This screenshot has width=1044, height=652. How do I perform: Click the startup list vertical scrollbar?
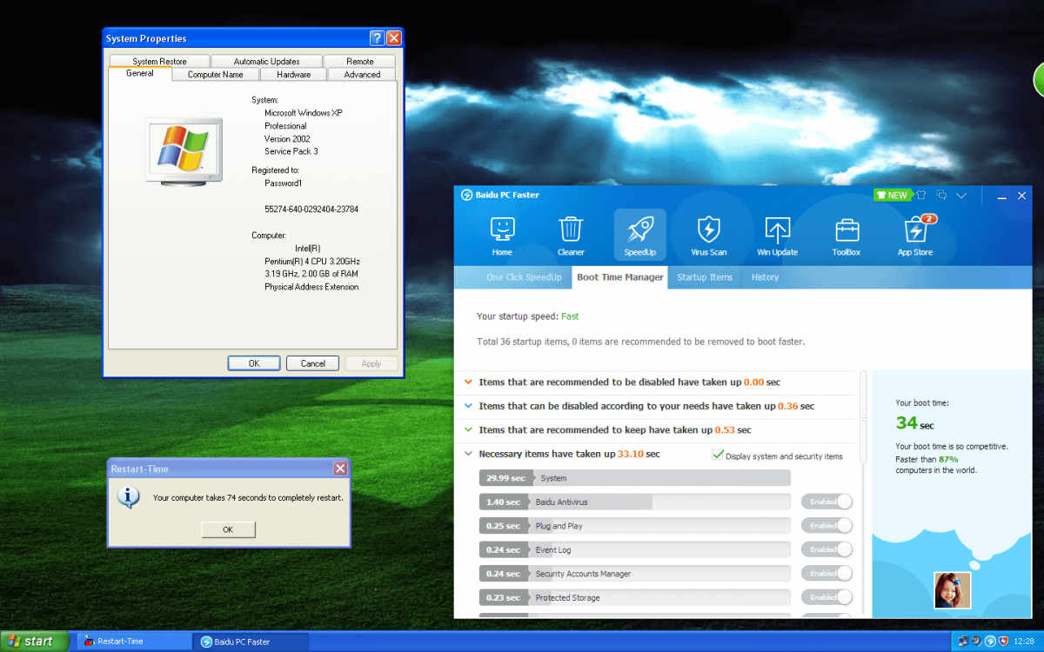coord(863,417)
